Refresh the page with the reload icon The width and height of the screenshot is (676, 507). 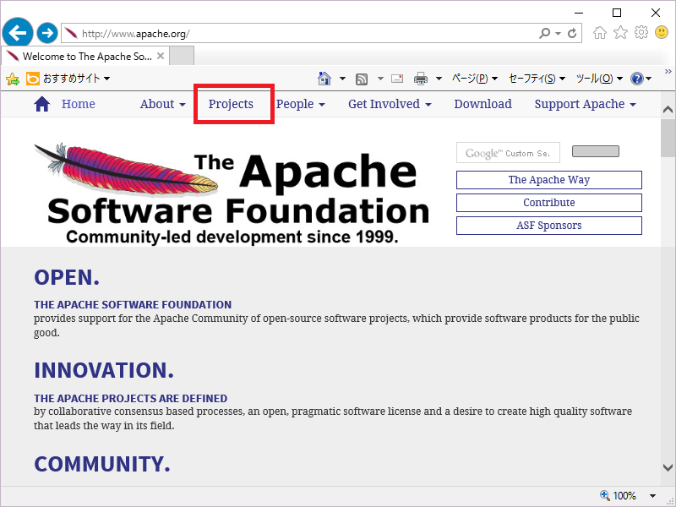coord(572,33)
